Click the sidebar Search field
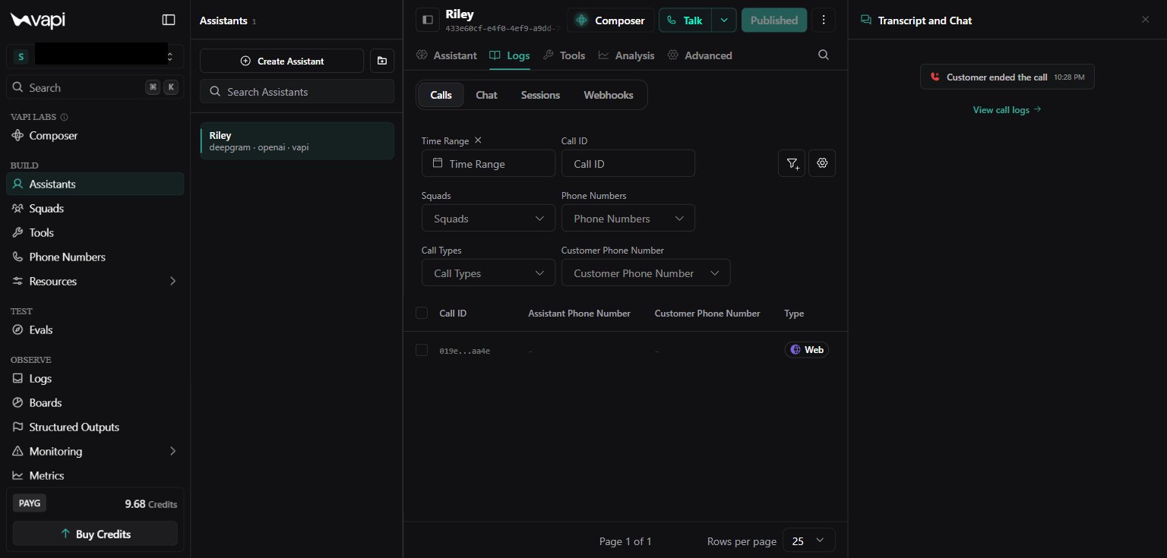The height and width of the screenshot is (558, 1167). [95, 87]
